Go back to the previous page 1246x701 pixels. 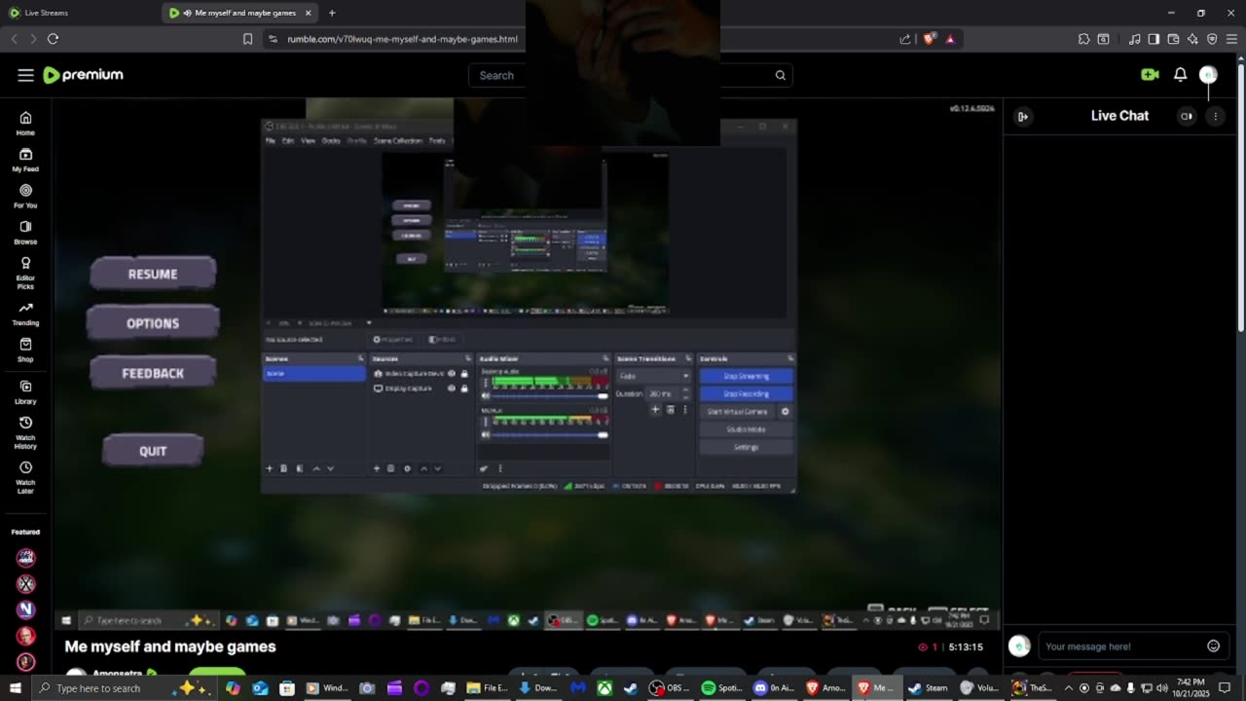pyautogui.click(x=14, y=39)
